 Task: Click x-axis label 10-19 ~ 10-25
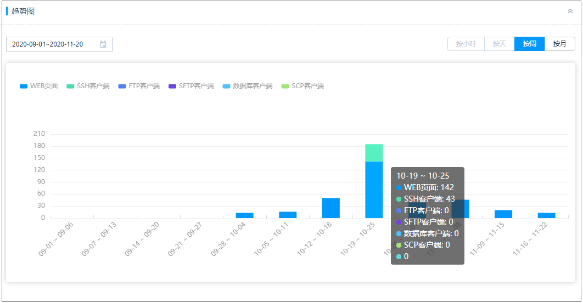[x=358, y=239]
